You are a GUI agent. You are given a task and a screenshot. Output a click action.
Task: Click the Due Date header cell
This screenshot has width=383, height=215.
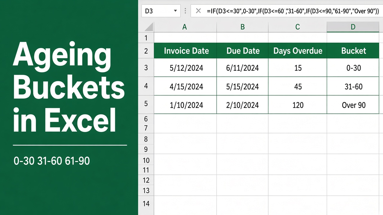pyautogui.click(x=242, y=51)
